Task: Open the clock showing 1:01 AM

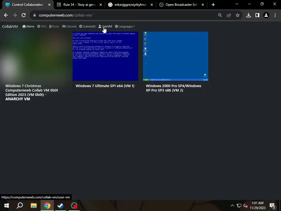Action: 258,206
